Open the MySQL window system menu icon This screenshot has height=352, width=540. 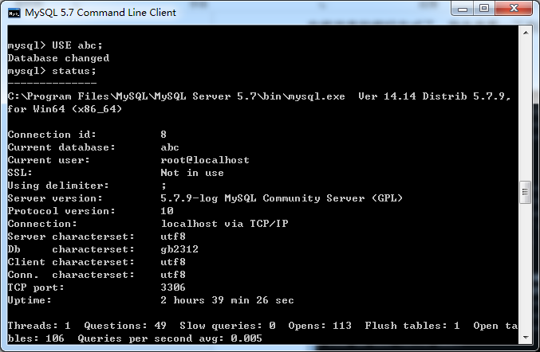pyautogui.click(x=14, y=13)
